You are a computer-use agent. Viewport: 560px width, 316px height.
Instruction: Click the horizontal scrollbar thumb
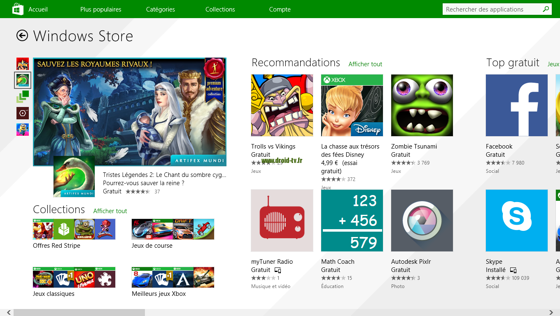point(79,313)
